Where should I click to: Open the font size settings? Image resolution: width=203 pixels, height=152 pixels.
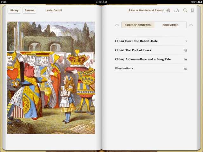[176, 10]
